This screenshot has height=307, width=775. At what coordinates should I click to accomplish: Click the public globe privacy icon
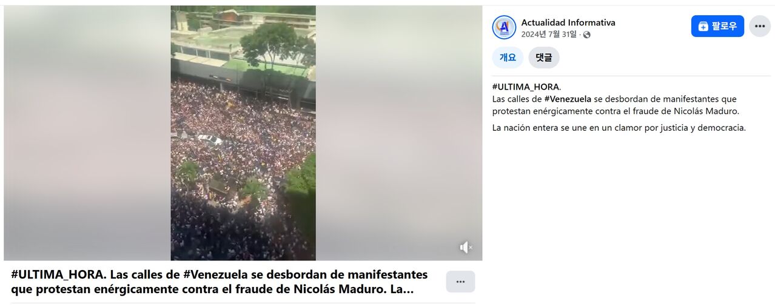point(586,35)
